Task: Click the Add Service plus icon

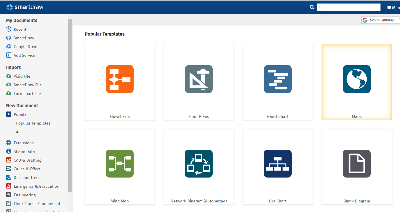Action: click(x=9, y=55)
